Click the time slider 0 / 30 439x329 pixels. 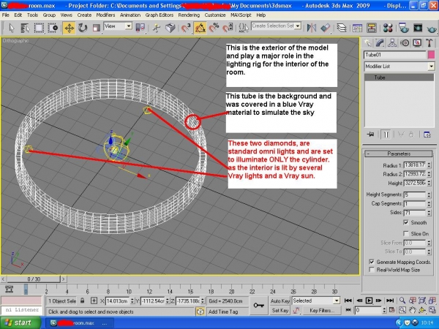click(34, 279)
